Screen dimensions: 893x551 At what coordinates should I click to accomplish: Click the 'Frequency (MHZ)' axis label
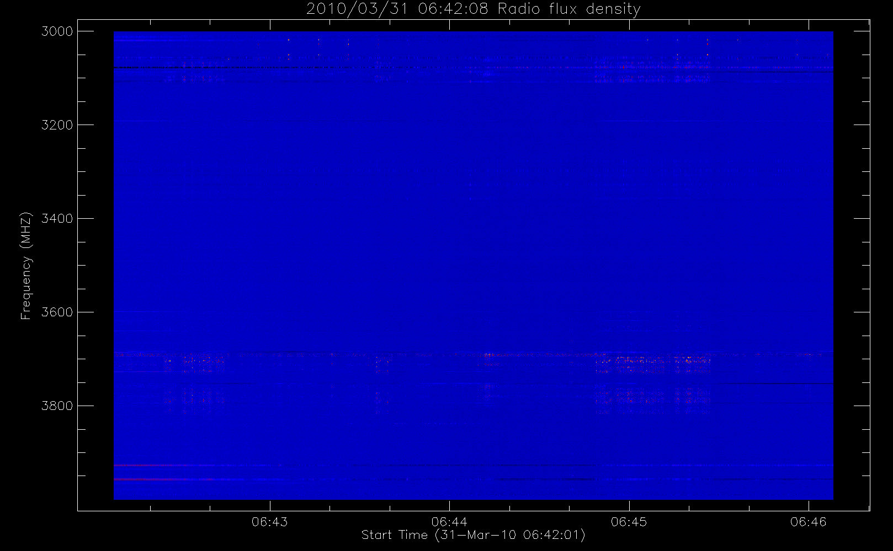coord(26,266)
